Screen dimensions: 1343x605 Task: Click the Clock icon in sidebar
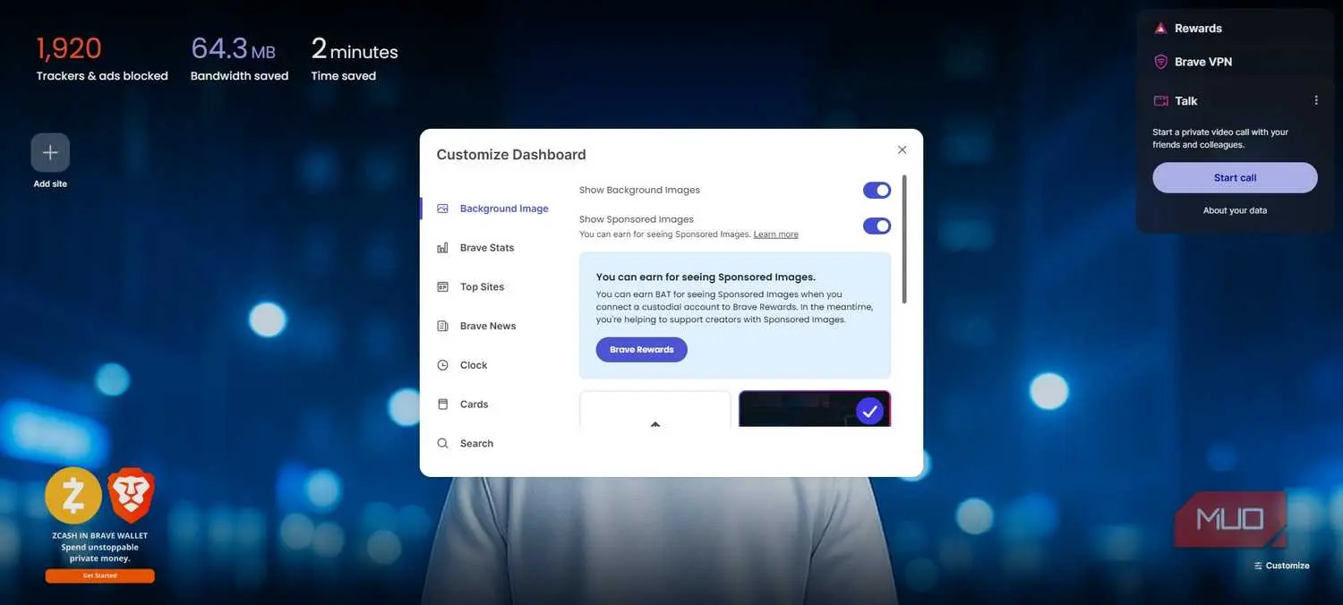point(442,365)
